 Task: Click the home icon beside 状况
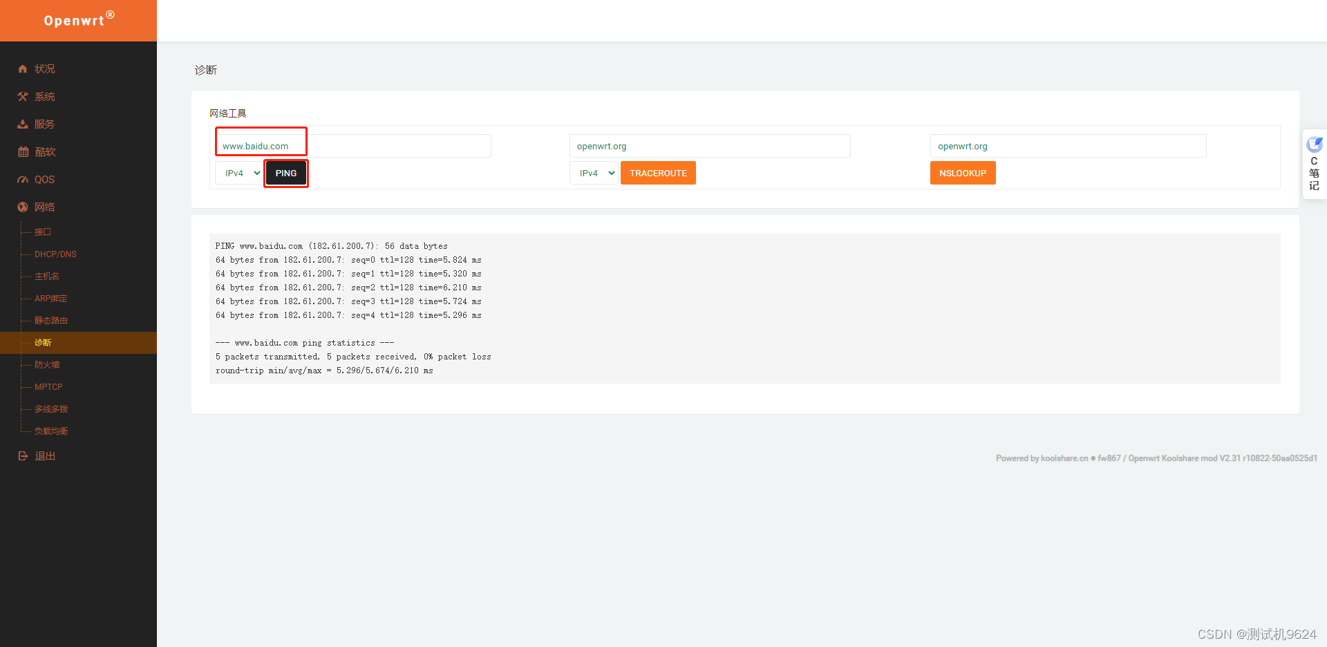pyautogui.click(x=23, y=69)
